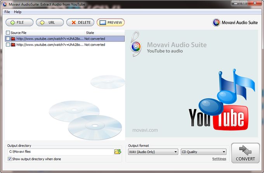Click the Source File column header

[45, 33]
